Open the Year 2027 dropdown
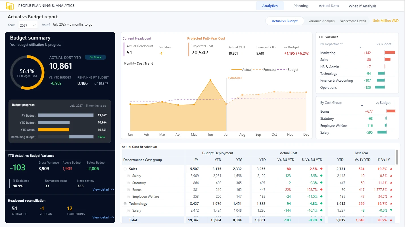This screenshot has width=405, height=227. coord(28,25)
